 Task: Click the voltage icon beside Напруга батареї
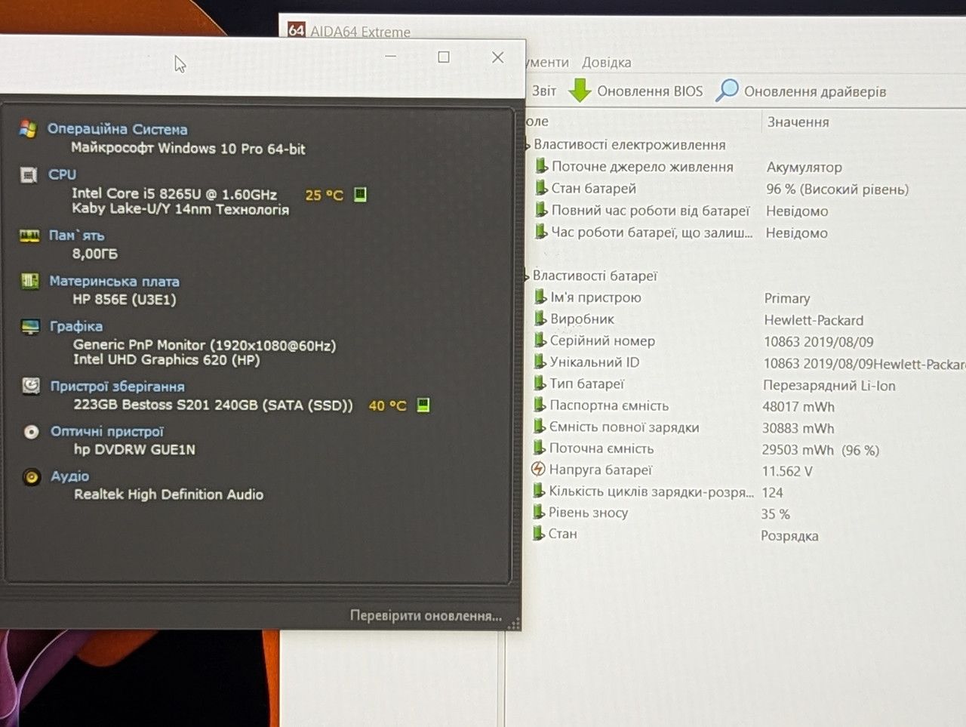pos(538,469)
